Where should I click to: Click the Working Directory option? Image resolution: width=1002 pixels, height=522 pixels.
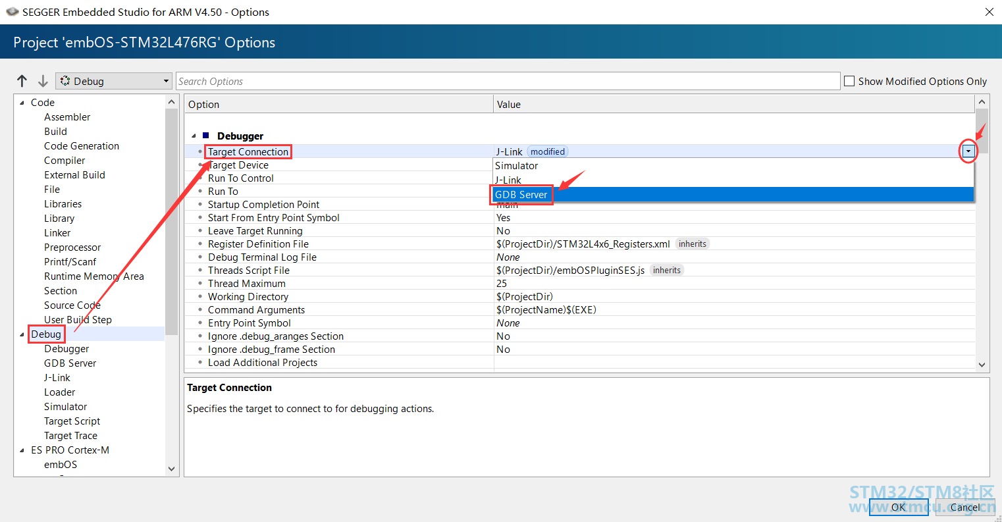point(248,297)
